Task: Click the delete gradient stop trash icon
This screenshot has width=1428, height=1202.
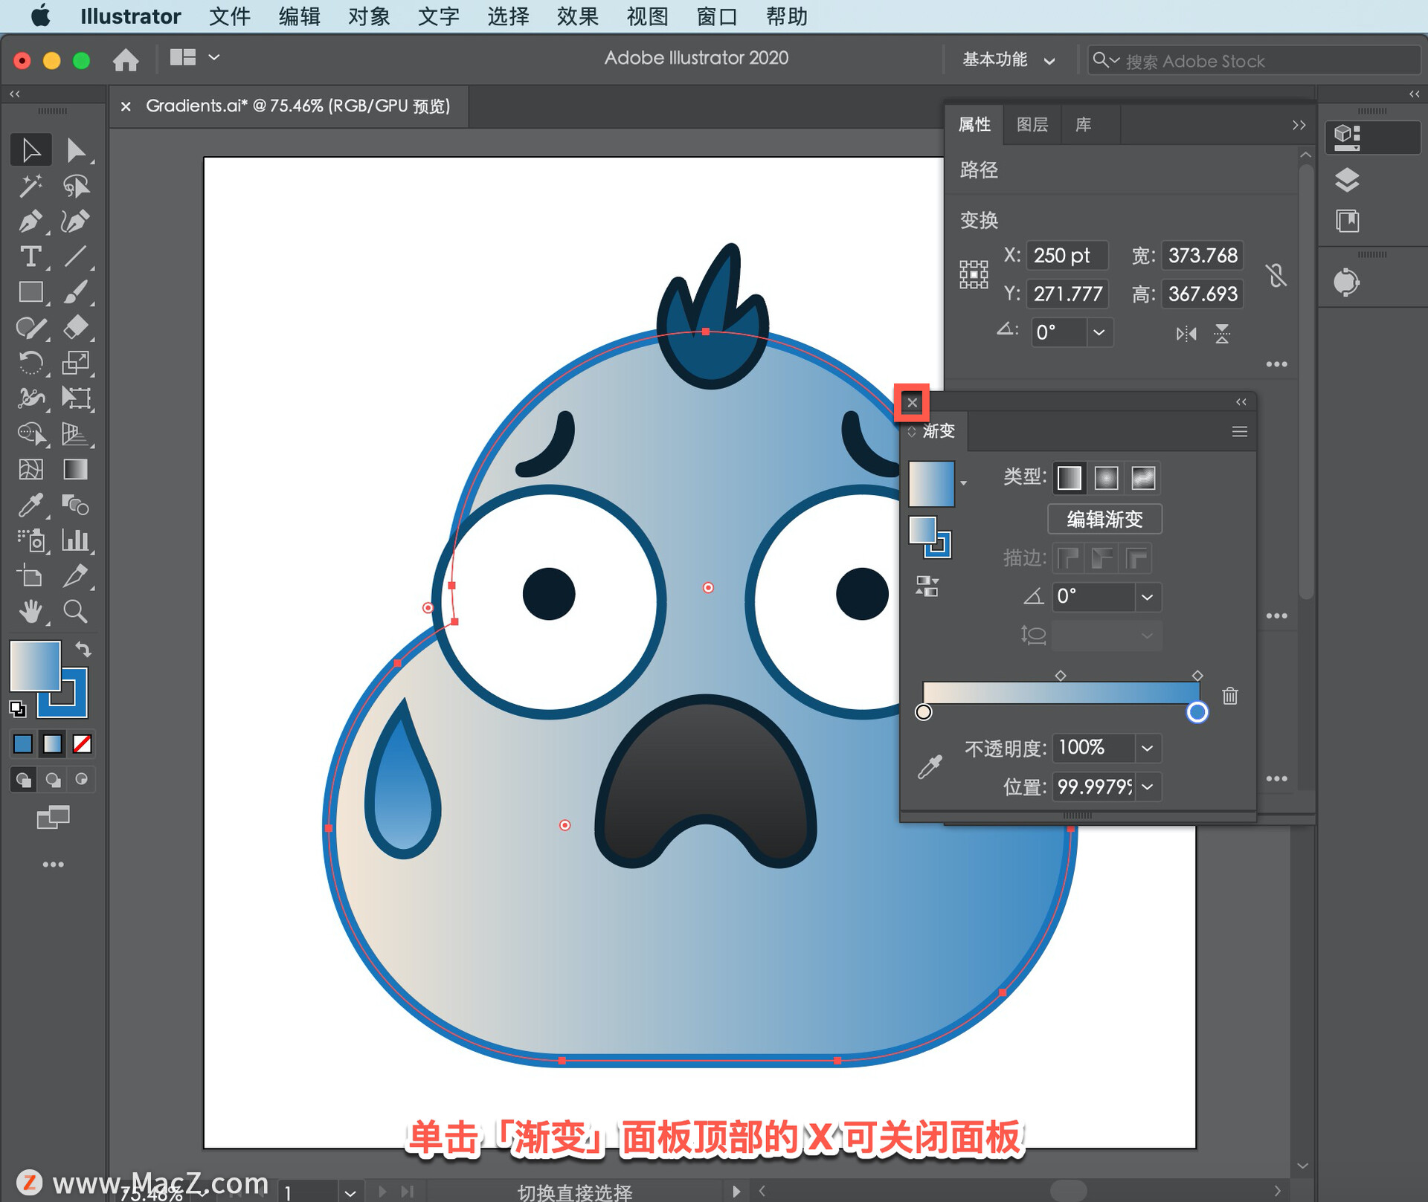Action: (x=1230, y=696)
